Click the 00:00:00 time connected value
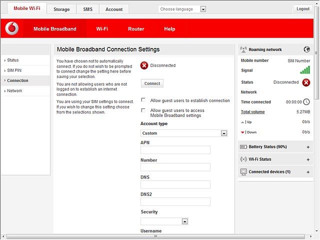The image size is (320, 240). (293, 102)
